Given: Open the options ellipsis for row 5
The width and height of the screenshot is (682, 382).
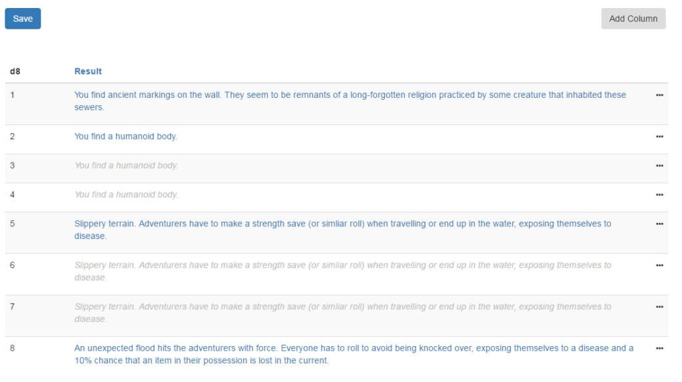Looking at the screenshot, I should point(659,224).
